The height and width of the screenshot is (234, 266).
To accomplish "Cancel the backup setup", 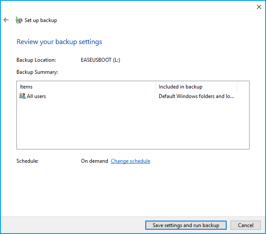I will tap(246, 225).
